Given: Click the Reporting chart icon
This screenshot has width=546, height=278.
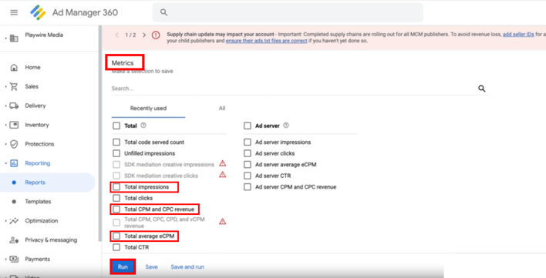Looking at the screenshot, I should [14, 163].
